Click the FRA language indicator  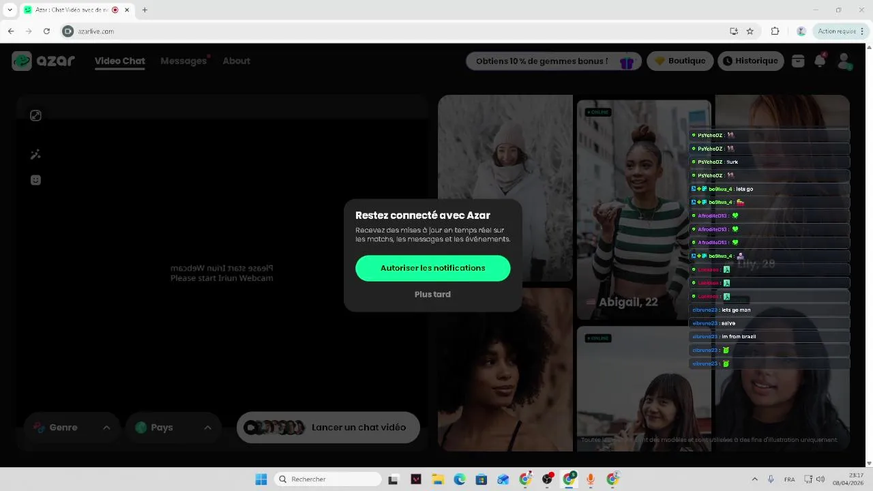click(x=789, y=479)
